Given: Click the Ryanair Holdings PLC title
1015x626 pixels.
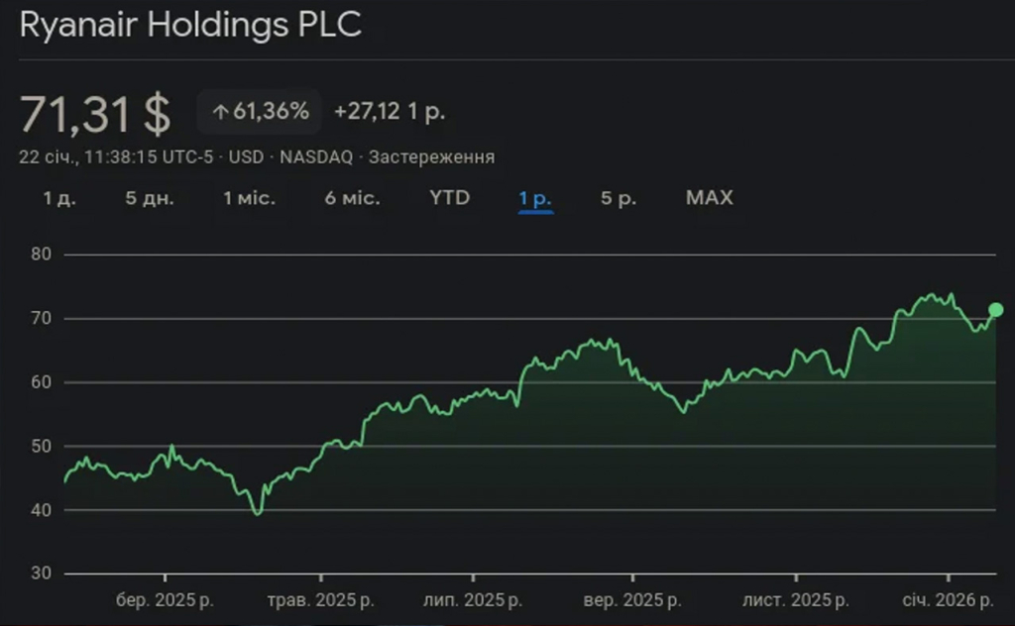Looking at the screenshot, I should coord(190,27).
